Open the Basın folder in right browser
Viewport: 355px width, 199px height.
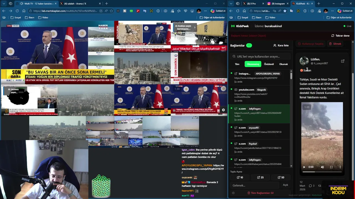257,17
